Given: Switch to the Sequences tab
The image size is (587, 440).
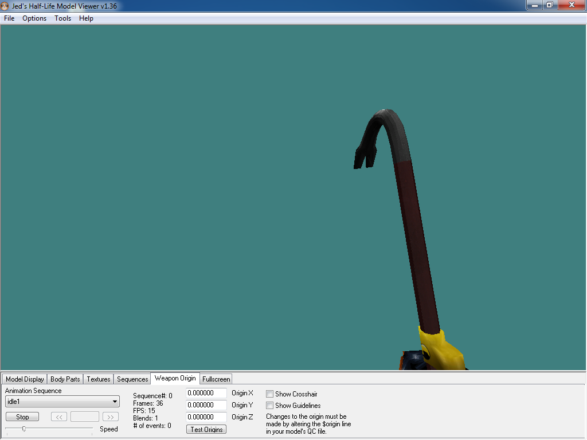Looking at the screenshot, I should click(x=132, y=379).
